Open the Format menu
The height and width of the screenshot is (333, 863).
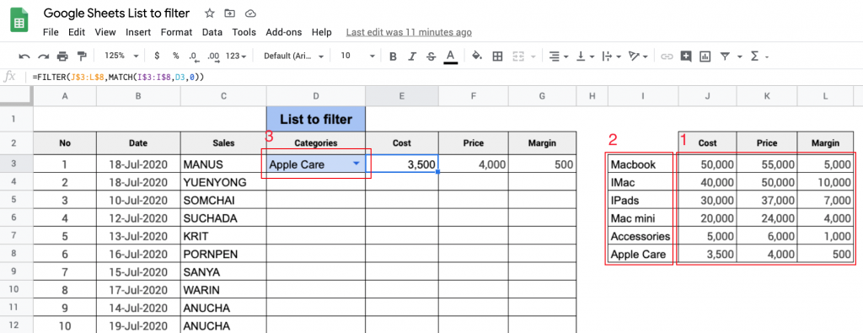coord(177,32)
